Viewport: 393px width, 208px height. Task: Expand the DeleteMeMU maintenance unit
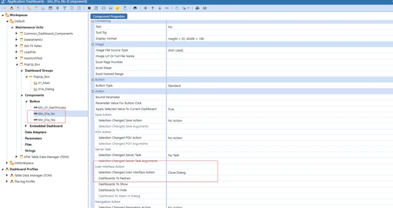(x=17, y=40)
